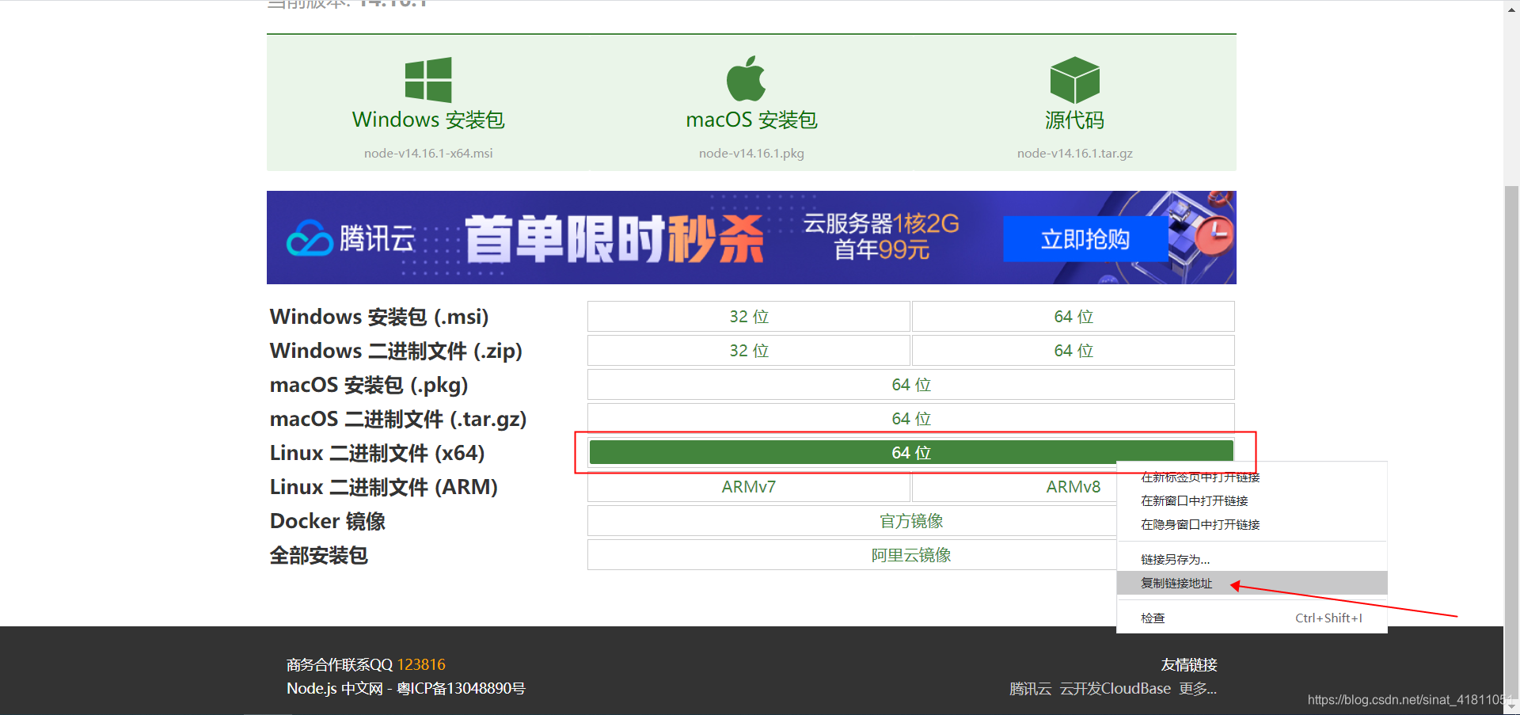Image resolution: width=1520 pixels, height=715 pixels.
Task: Open 云开发CloudBase footer link
Action: click(1115, 689)
